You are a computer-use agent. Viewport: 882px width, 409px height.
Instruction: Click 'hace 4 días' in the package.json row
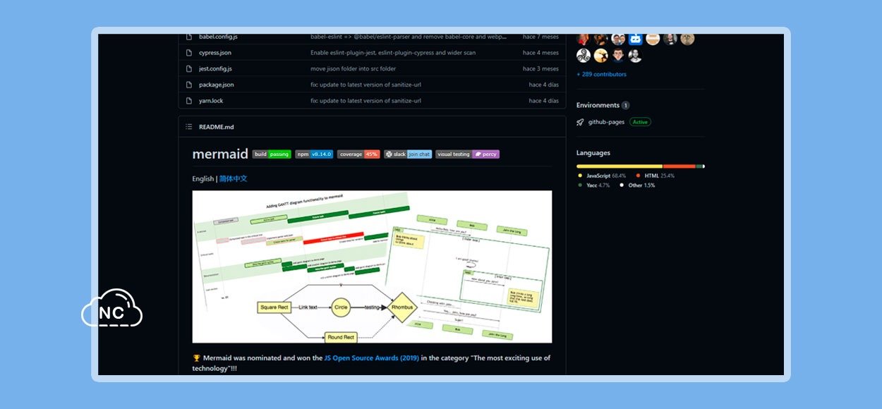click(543, 85)
